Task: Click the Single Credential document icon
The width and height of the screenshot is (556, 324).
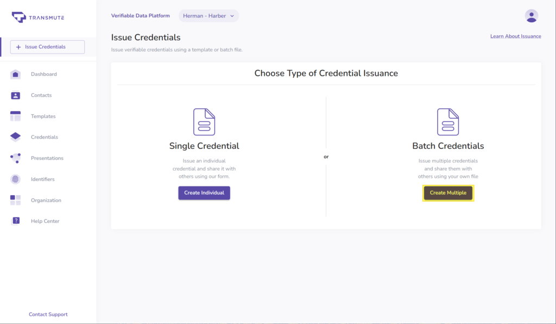Action: (x=204, y=122)
